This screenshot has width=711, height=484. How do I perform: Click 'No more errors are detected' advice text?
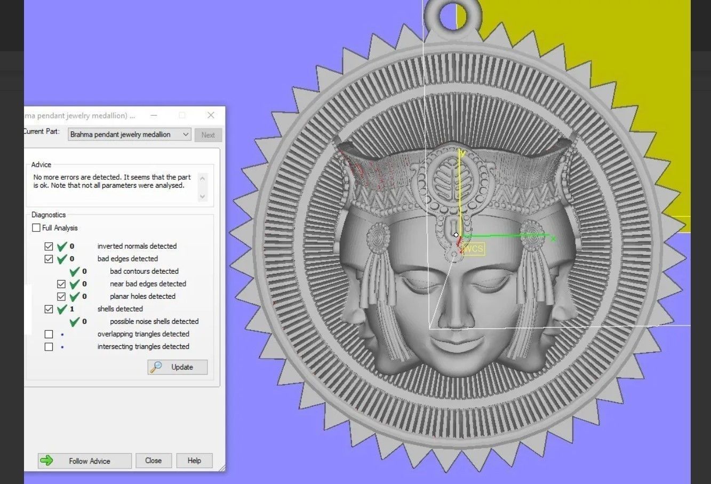tap(112, 181)
